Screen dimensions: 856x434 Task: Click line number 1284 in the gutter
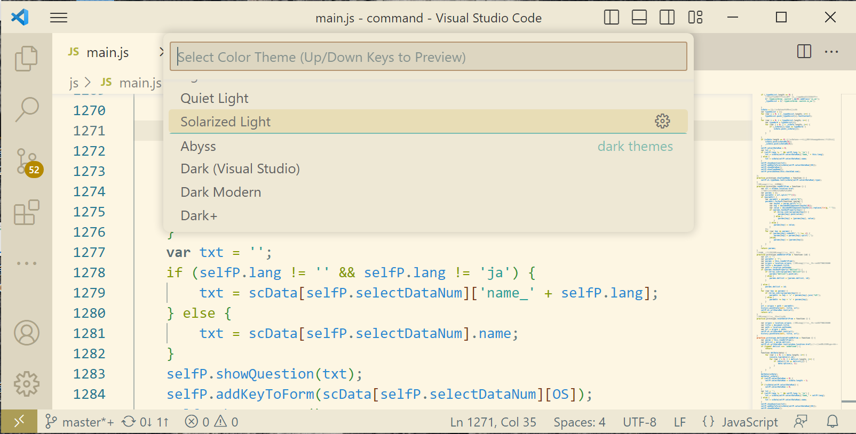[x=89, y=394]
